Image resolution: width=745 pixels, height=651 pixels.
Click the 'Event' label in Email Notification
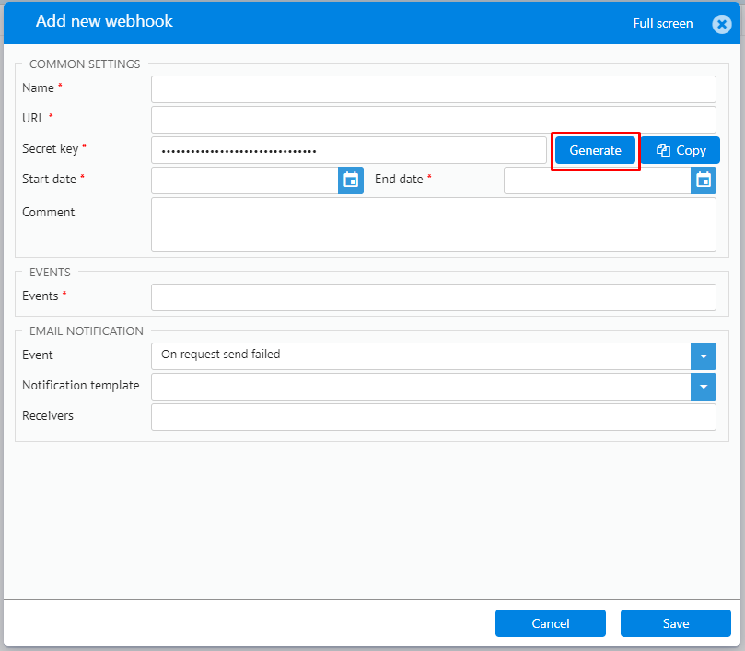point(38,355)
